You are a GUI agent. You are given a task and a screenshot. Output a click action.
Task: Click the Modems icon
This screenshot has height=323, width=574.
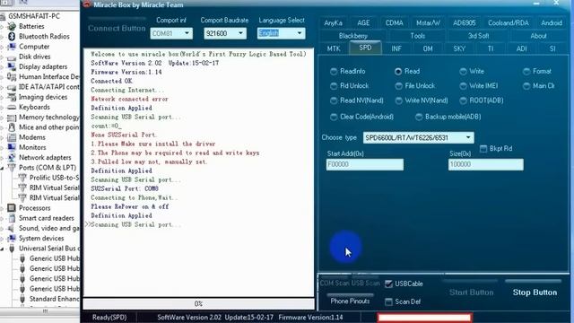click(x=12, y=137)
